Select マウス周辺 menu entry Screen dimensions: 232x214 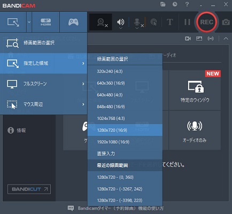[x=43, y=104]
